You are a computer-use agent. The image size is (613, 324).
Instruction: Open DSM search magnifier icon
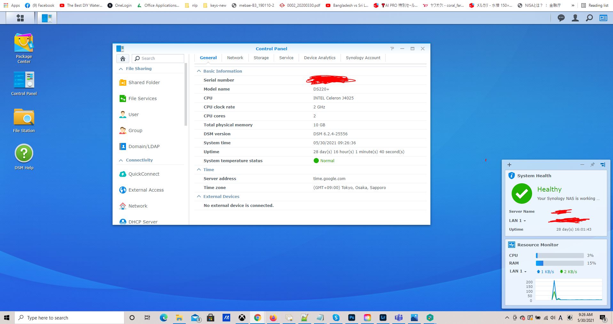click(589, 18)
